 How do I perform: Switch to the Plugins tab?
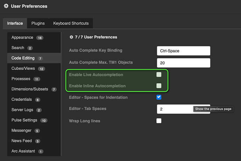pos(38,23)
